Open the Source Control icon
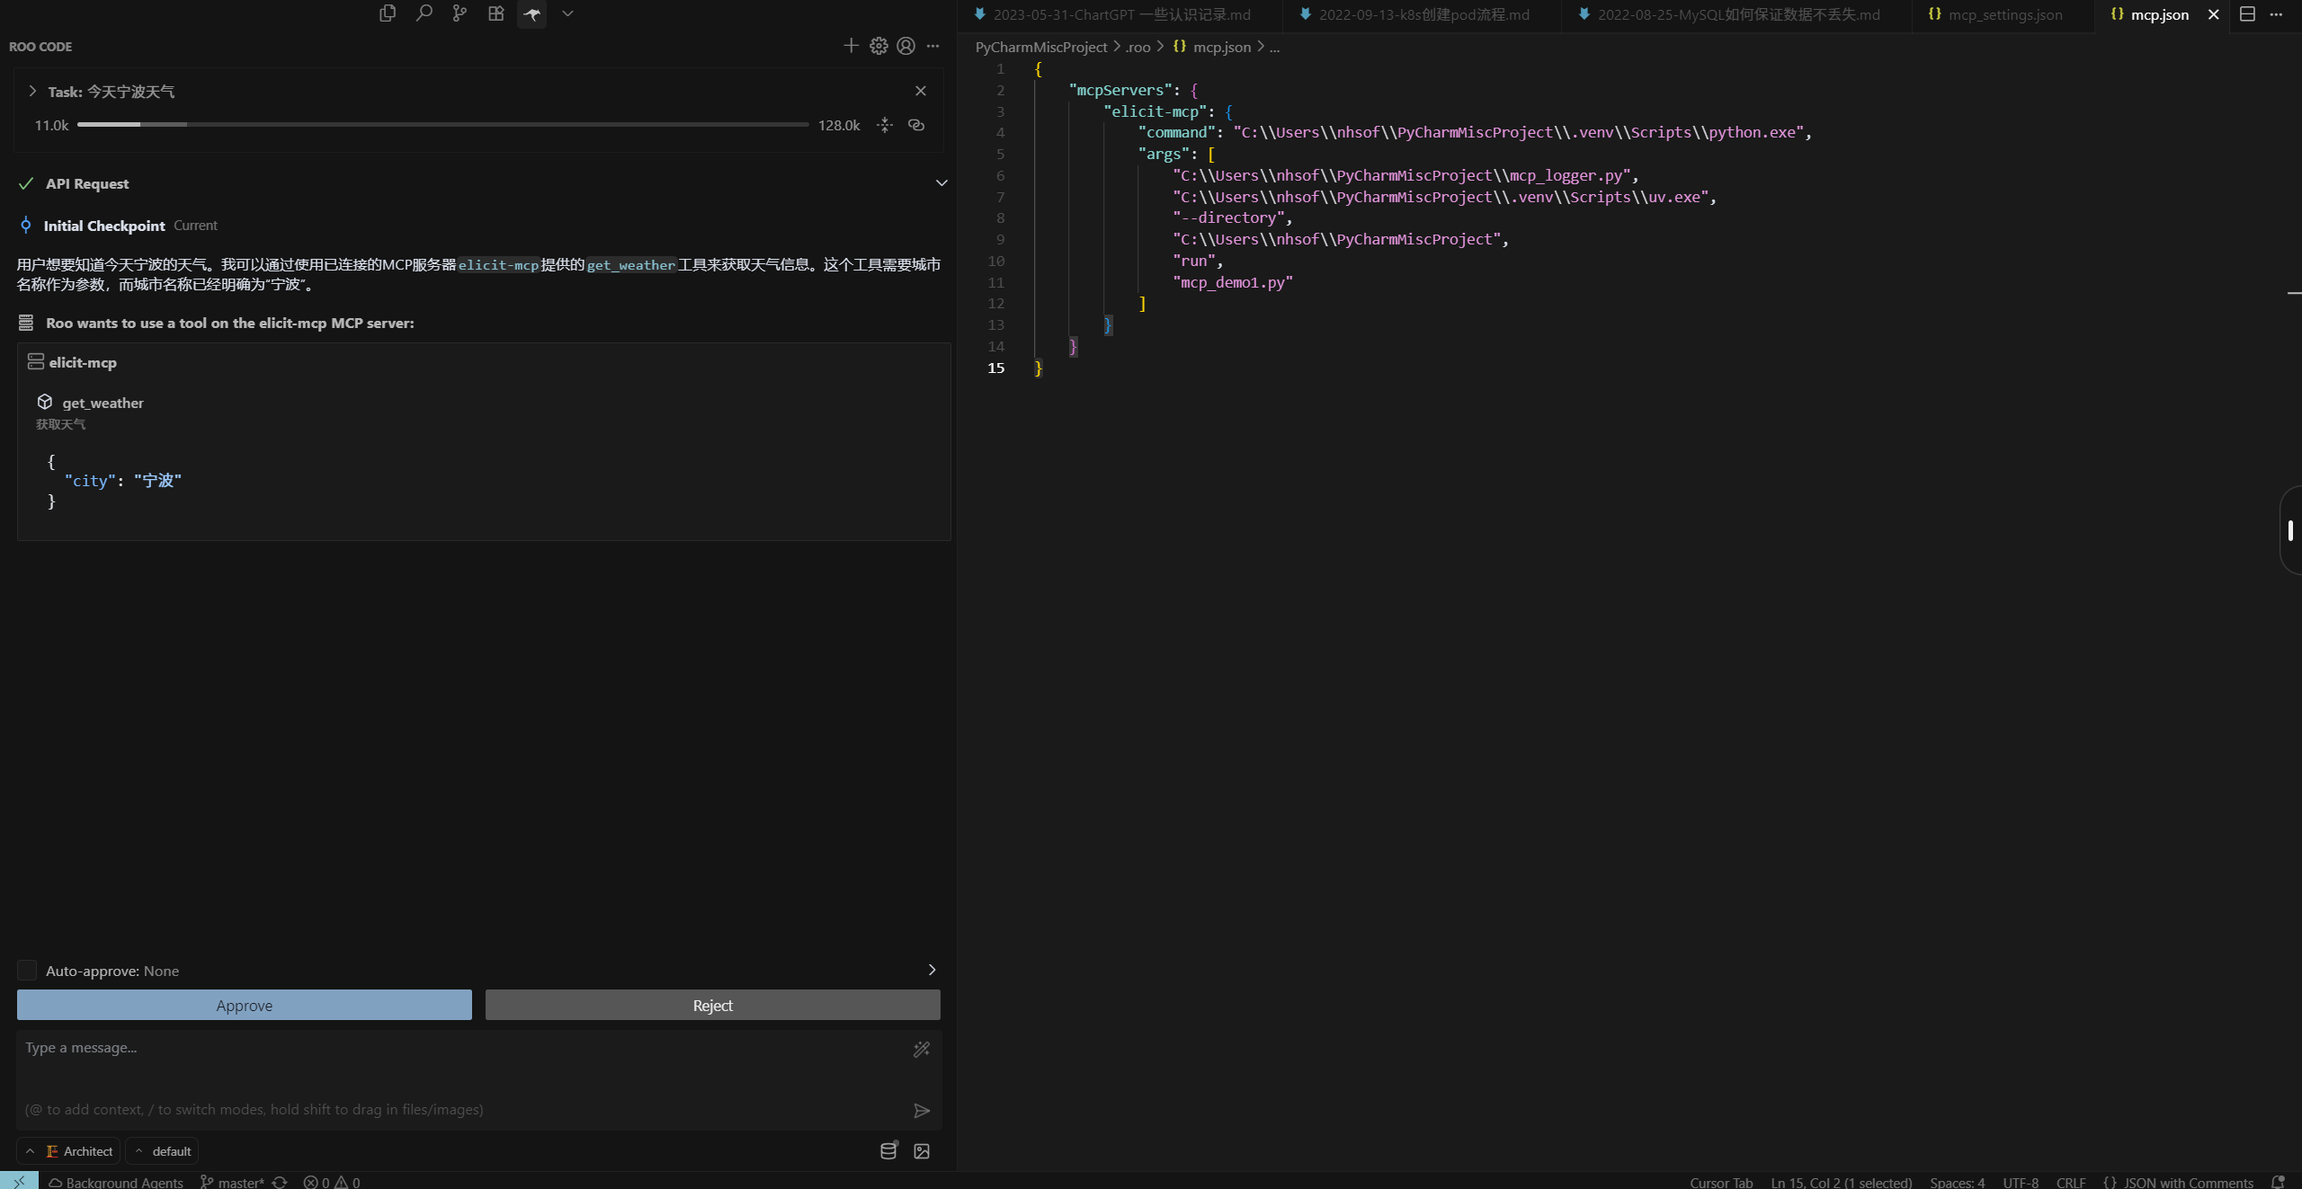2302x1189 pixels. pyautogui.click(x=460, y=13)
